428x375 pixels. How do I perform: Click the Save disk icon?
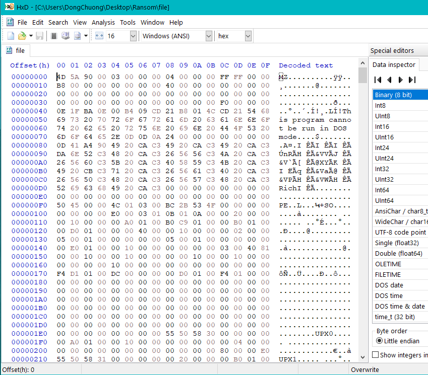tap(40, 36)
